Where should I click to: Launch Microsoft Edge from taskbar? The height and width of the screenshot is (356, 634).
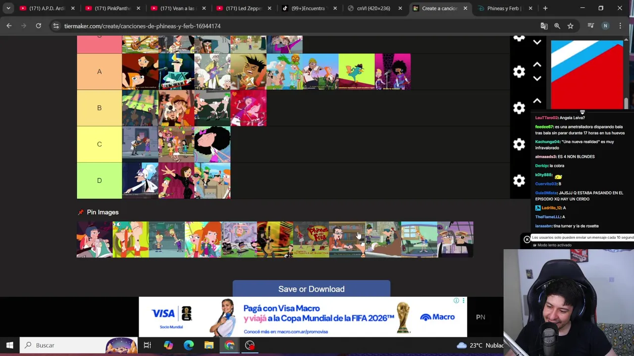coord(189,345)
